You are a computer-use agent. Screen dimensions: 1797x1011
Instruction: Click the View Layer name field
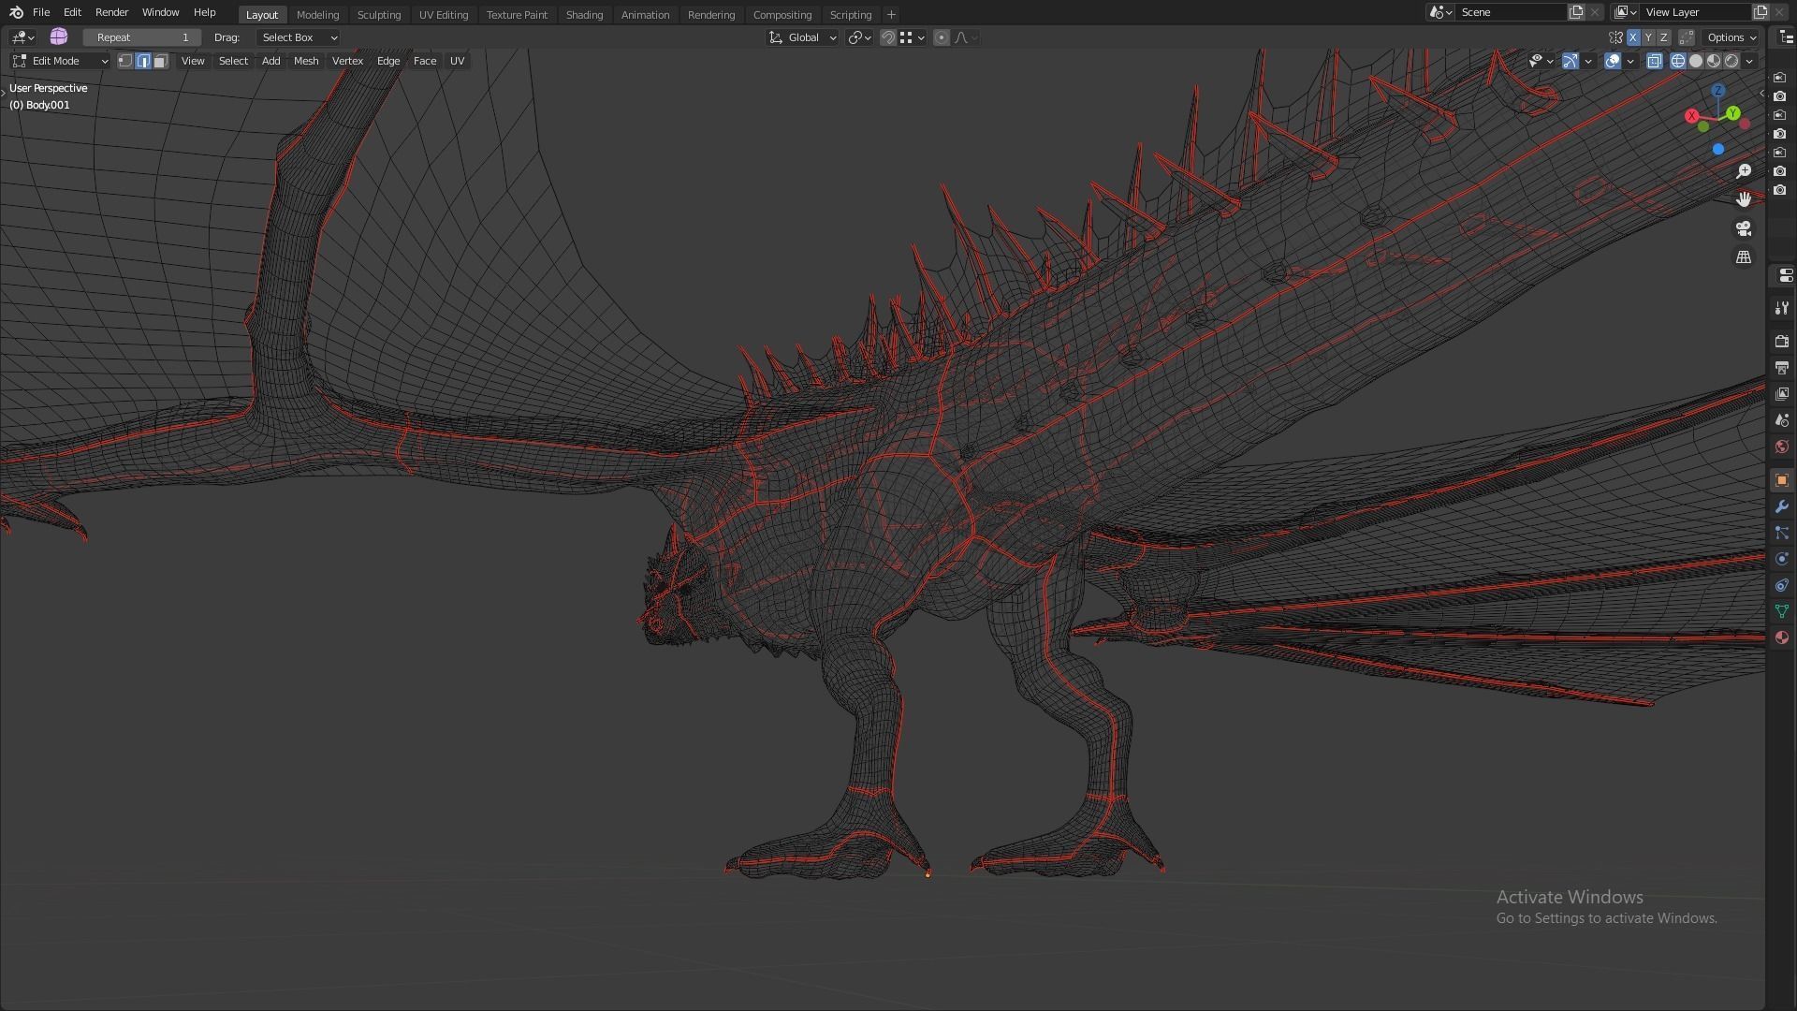1696,12
